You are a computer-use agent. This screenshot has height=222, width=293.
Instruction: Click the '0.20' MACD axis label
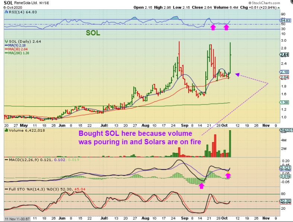point(285,161)
